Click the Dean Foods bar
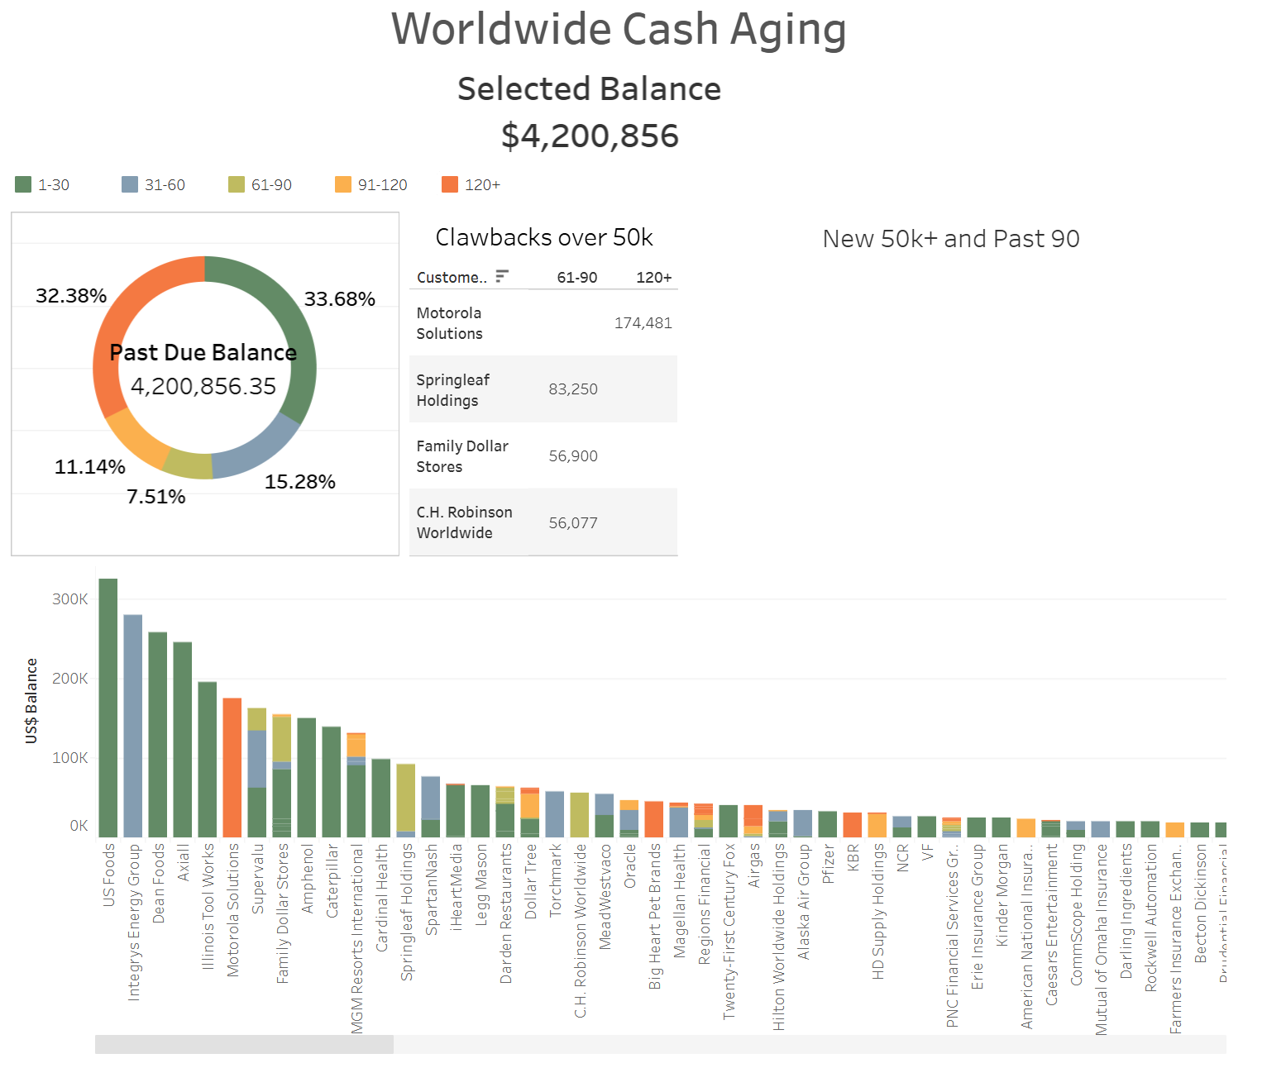Image resolution: width=1267 pixels, height=1068 pixels. tap(158, 735)
